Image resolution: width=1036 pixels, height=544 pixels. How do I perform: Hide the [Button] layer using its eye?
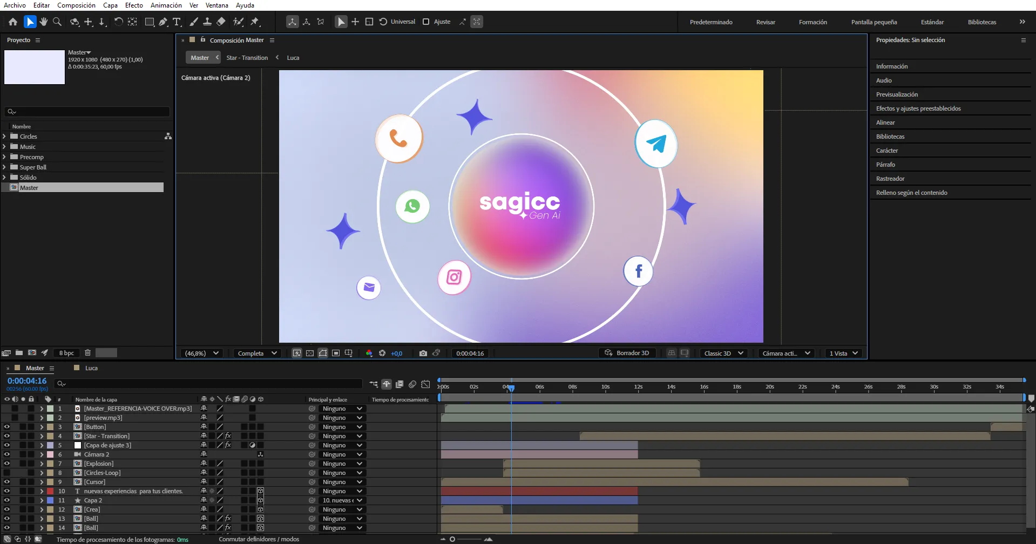(x=6, y=426)
